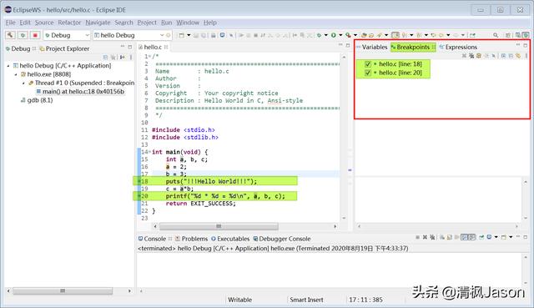Screen dimensions: 534x308
Task: Collapse the hello Debug [C/C++ Application] node
Action: pyautogui.click(x=8, y=66)
